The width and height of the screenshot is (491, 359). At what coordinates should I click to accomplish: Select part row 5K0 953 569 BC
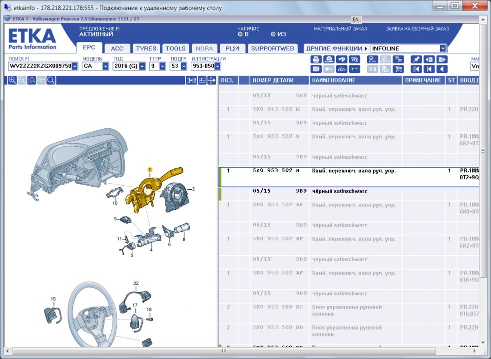[349, 313]
